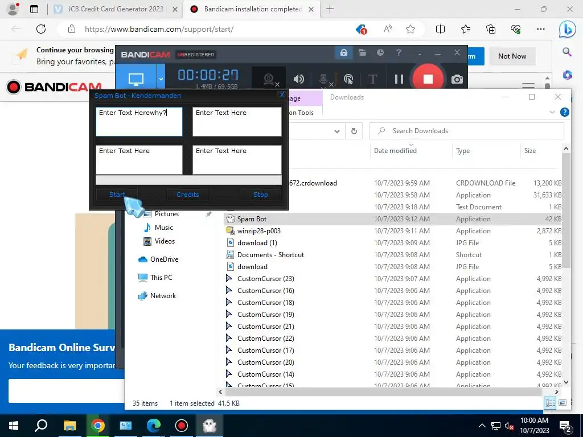This screenshot has height=437, width=583.
Task: Sort by Date modified column
Action: click(x=395, y=150)
